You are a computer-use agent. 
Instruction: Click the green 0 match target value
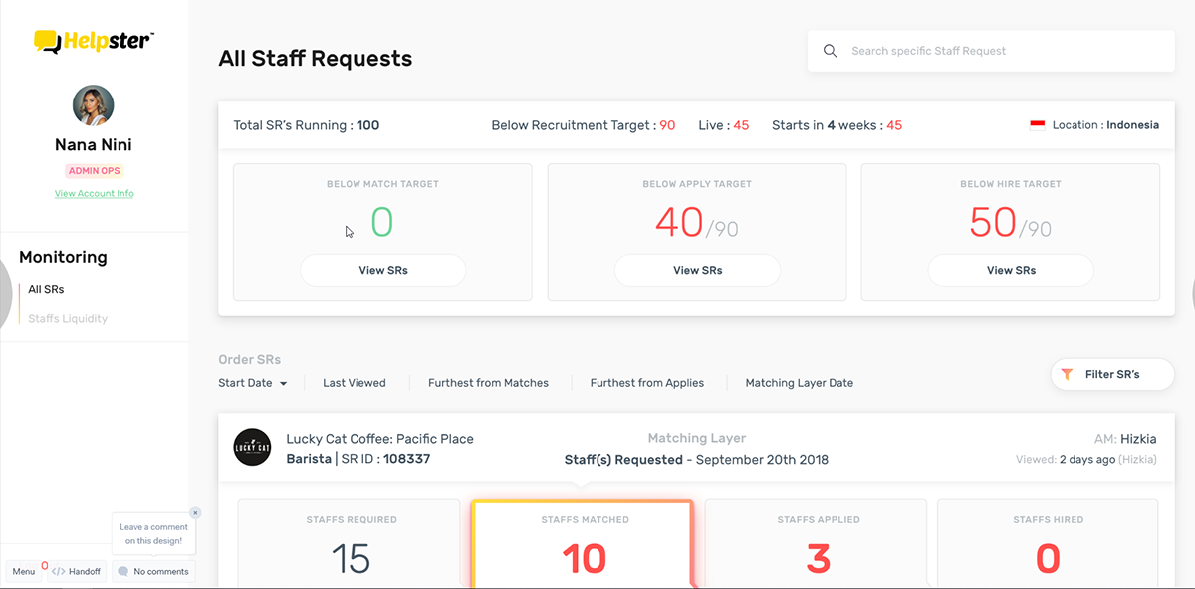(382, 222)
